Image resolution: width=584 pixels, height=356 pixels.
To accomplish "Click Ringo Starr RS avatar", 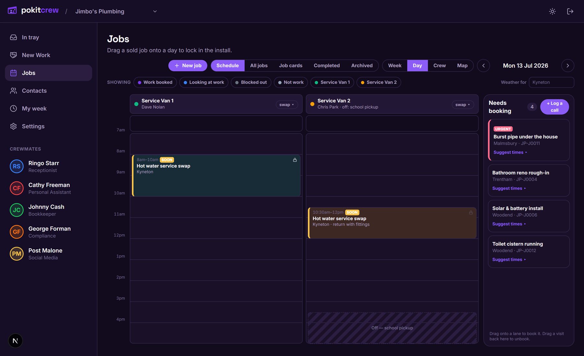I will tap(17, 166).
